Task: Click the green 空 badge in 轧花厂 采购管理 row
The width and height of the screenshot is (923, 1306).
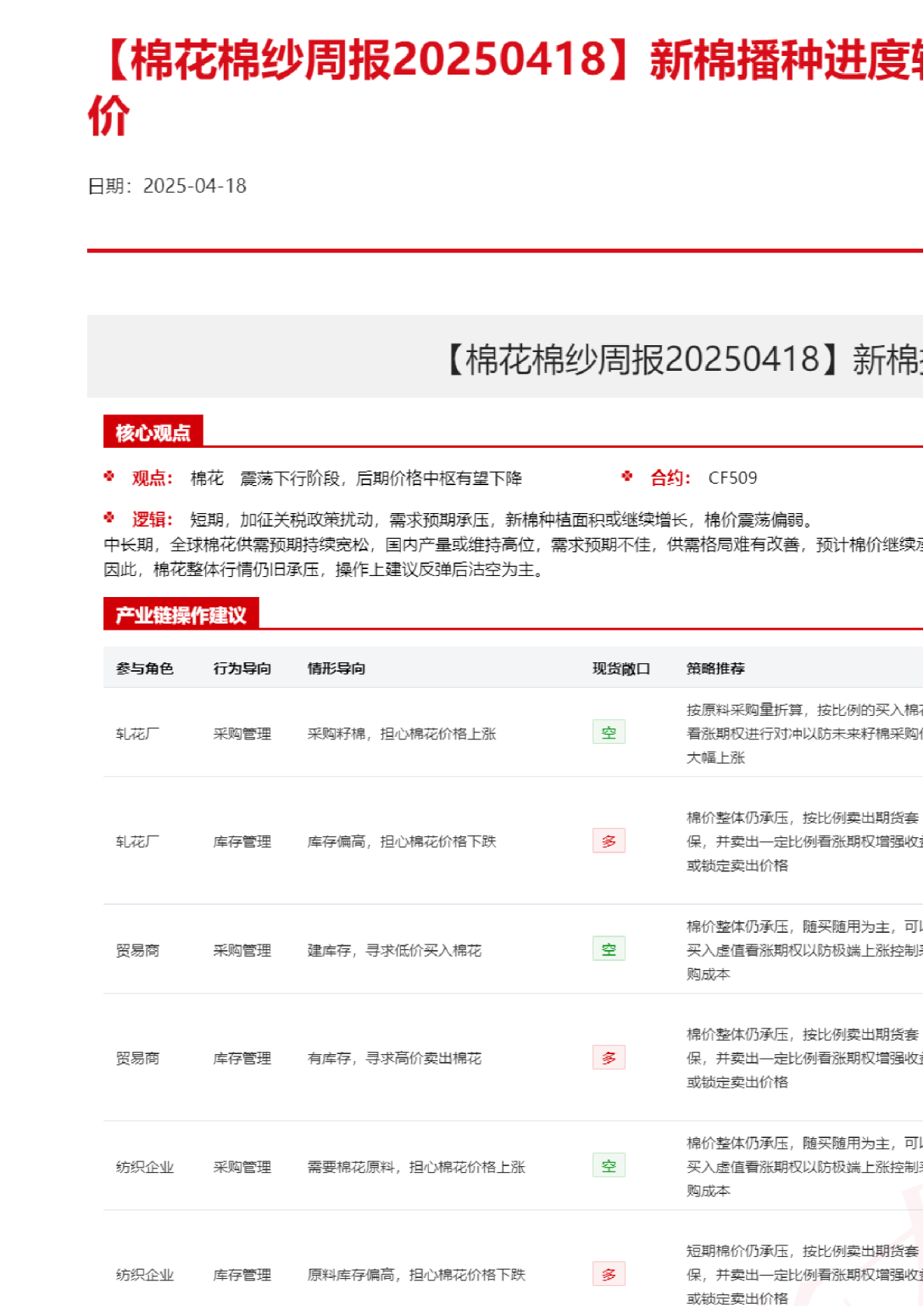Action: [608, 732]
